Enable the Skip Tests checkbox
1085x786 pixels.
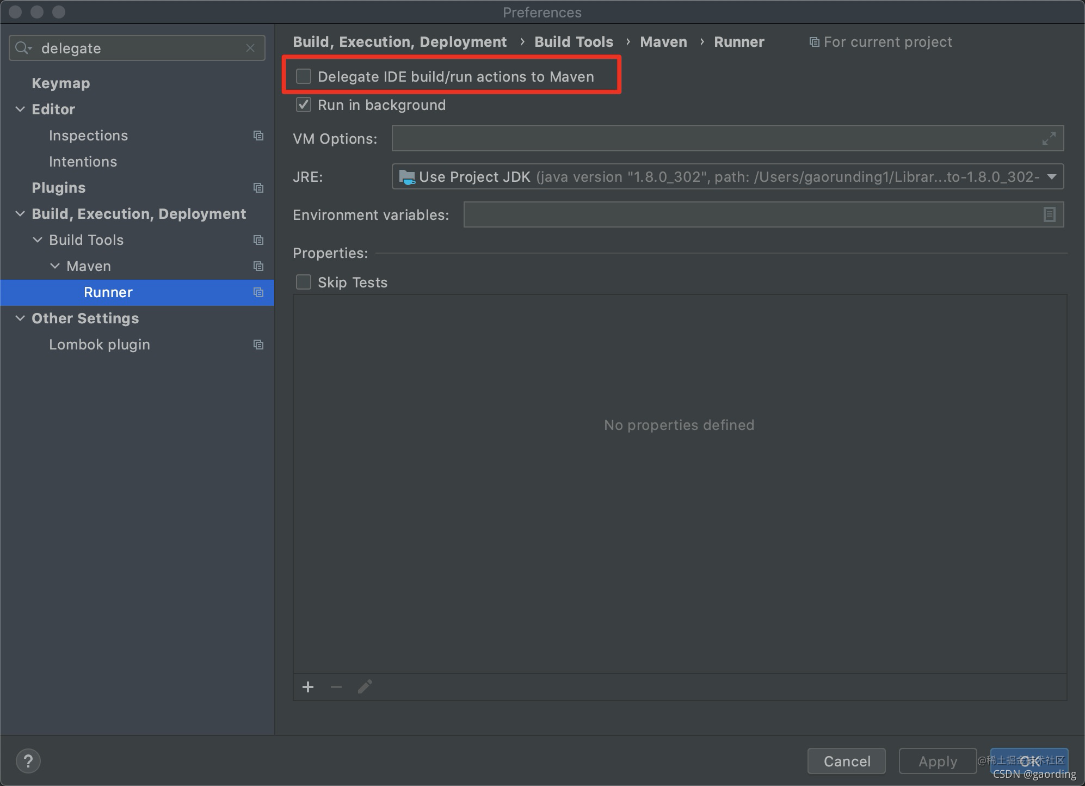point(304,282)
